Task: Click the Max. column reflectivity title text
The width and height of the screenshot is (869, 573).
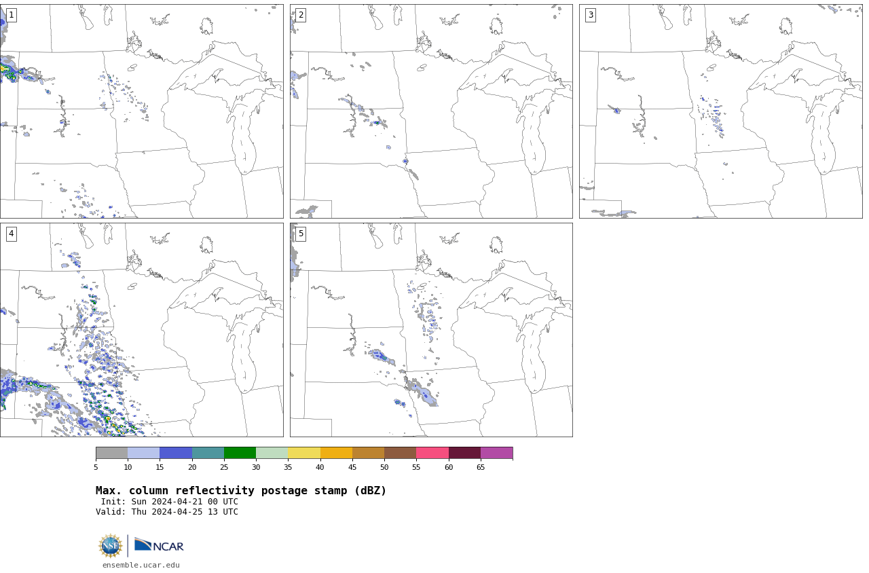Action: pos(241,491)
